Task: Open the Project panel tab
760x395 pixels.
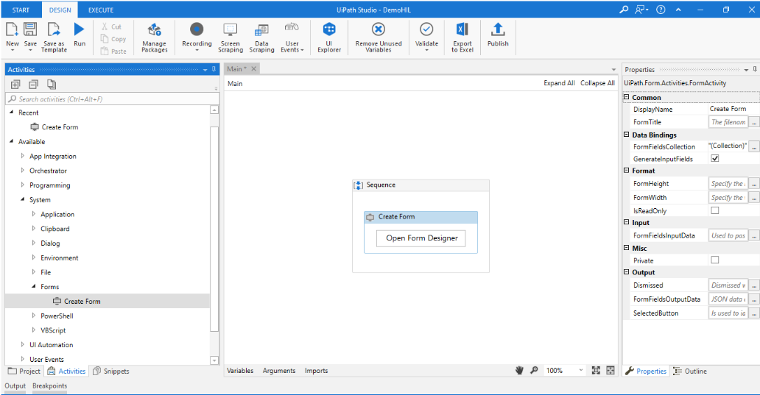Action: click(24, 371)
